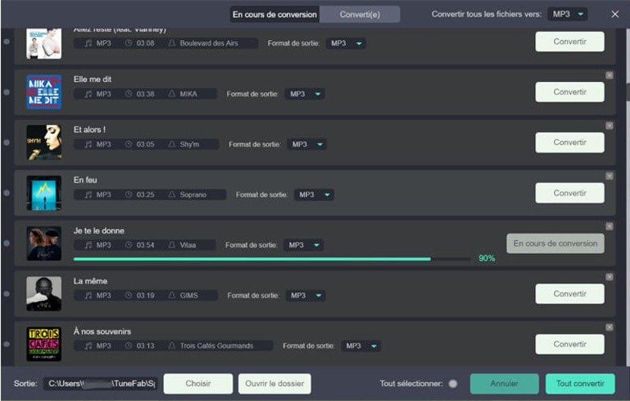Click the music note icon for Elle me dit

88,94
